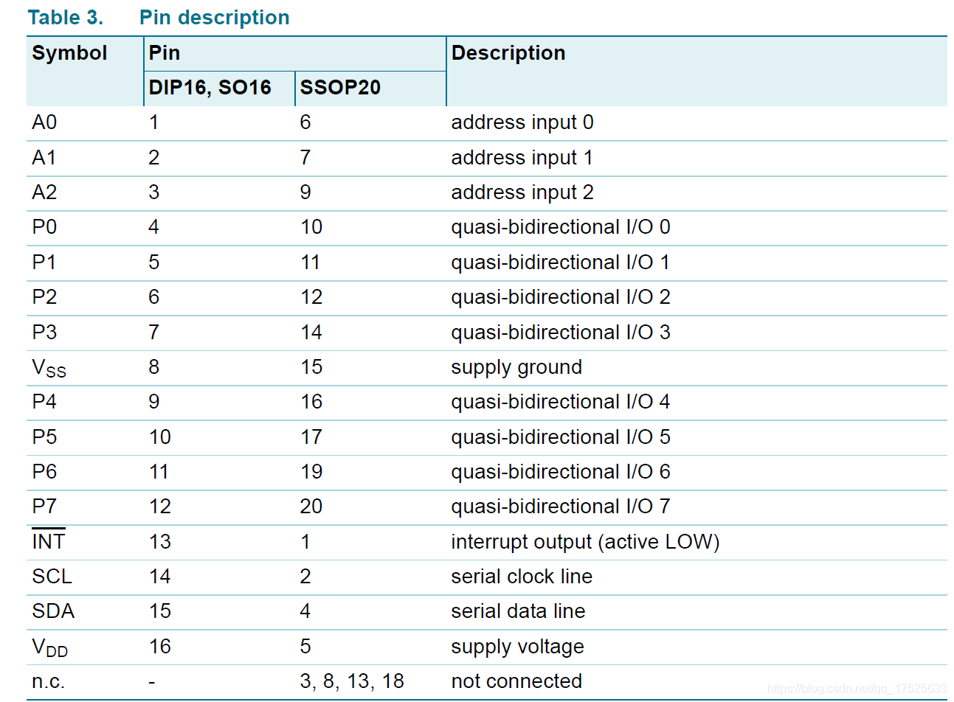This screenshot has width=954, height=702.
Task: Select 'quasi-bidirectional I/O 5' description
Action: point(561,437)
